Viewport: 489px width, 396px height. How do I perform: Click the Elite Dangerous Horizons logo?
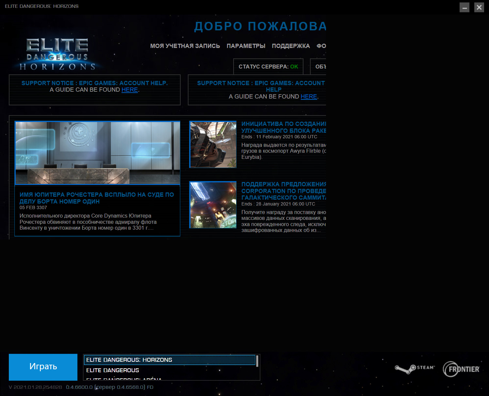tap(57, 54)
